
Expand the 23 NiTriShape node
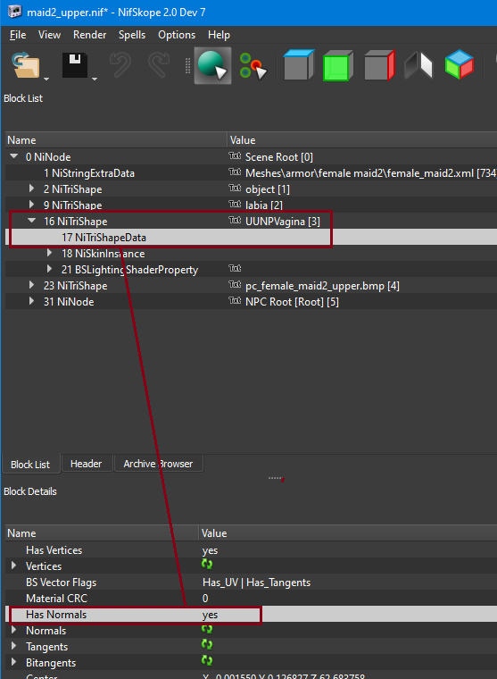(x=31, y=285)
